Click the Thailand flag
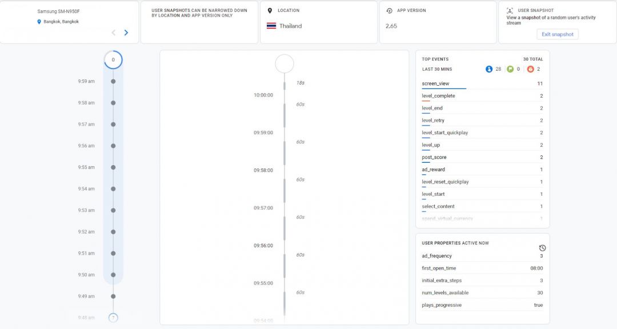Viewport: 617px width, 329px height. click(x=273, y=25)
